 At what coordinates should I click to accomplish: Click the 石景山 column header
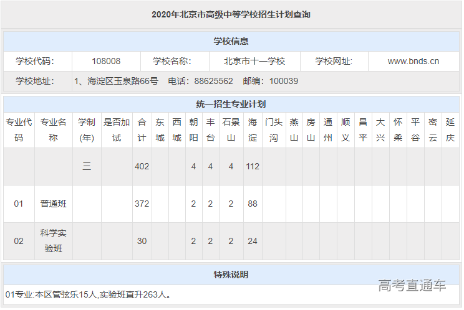[231, 129]
